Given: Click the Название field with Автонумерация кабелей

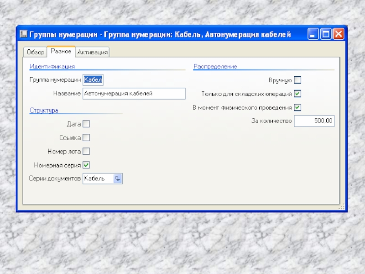Looking at the screenshot, I should pyautogui.click(x=134, y=94).
